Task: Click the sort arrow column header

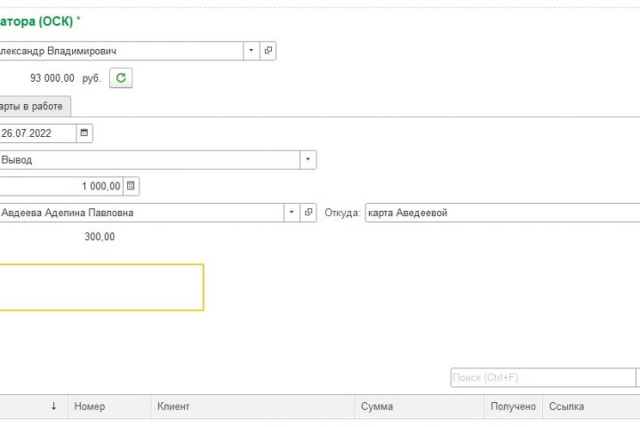Action: 53,407
